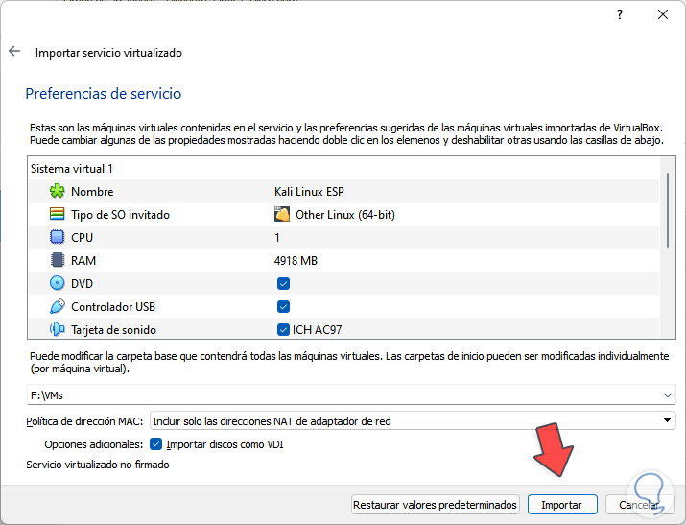Go back with the arrow icon
Image resolution: width=686 pixels, height=525 pixels.
14,51
